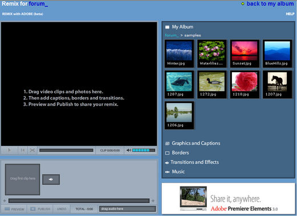Click the timeline scroll right arrow
This screenshot has height=216, width=297.
coord(153,201)
